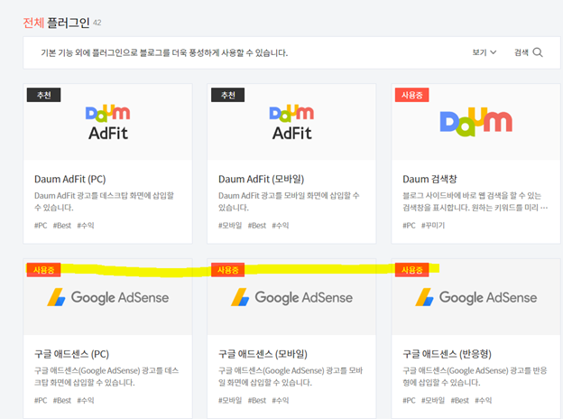Image resolution: width=563 pixels, height=419 pixels.
Task: Click 사용중 badge on 구글 애드센스 (모바일)
Action: coord(228,270)
